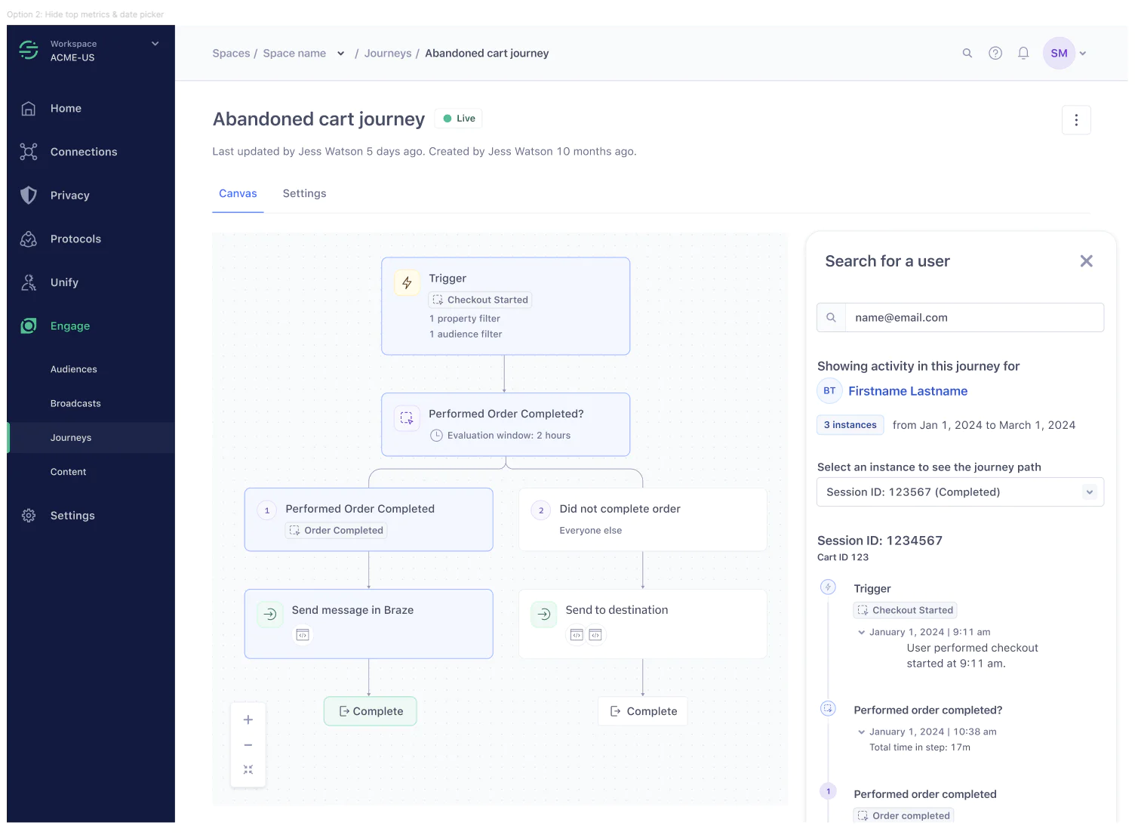The height and width of the screenshot is (835, 1138).
Task: Click the BT user avatar badge
Action: 829,391
